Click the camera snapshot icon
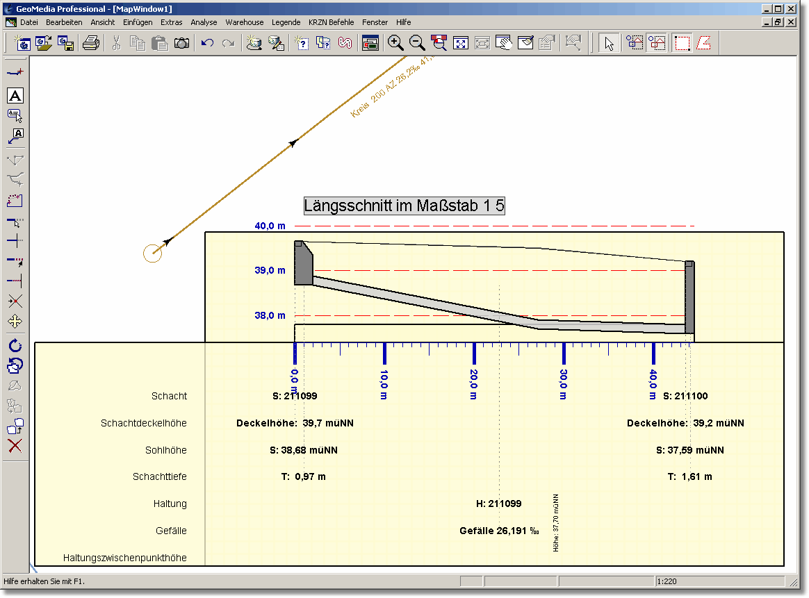Image resolution: width=809 pixels, height=598 pixels. pos(181,44)
